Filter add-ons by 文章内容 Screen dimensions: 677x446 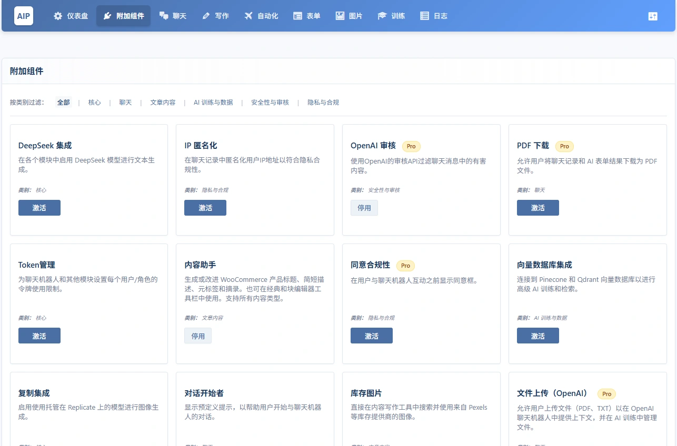click(163, 103)
